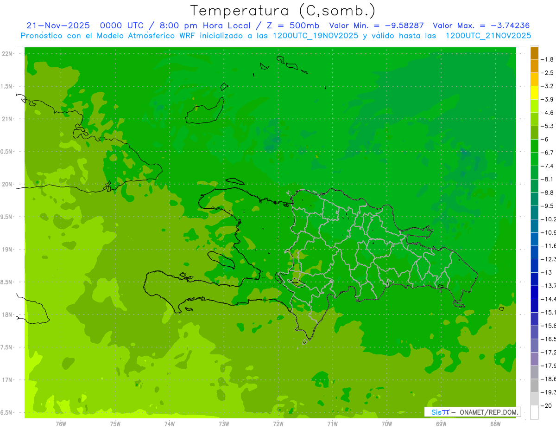Click the '-2.5' legend value
The width and height of the screenshot is (556, 430).
pos(547,73)
